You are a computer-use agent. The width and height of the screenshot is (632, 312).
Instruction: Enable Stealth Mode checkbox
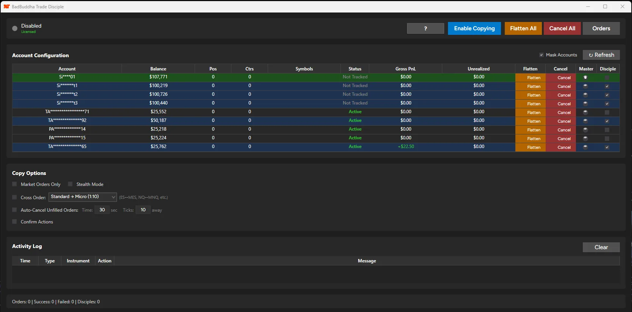[70, 184]
